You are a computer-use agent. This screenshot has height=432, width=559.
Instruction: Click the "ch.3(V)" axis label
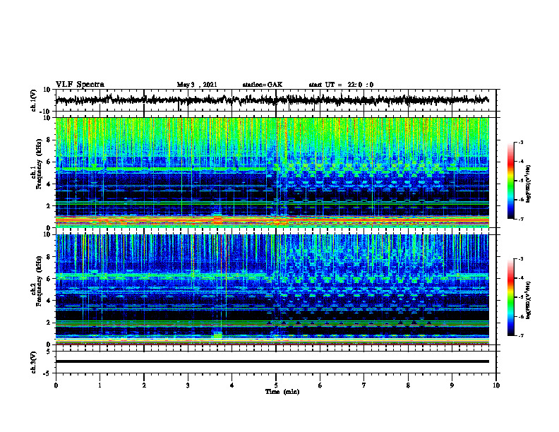(34, 362)
